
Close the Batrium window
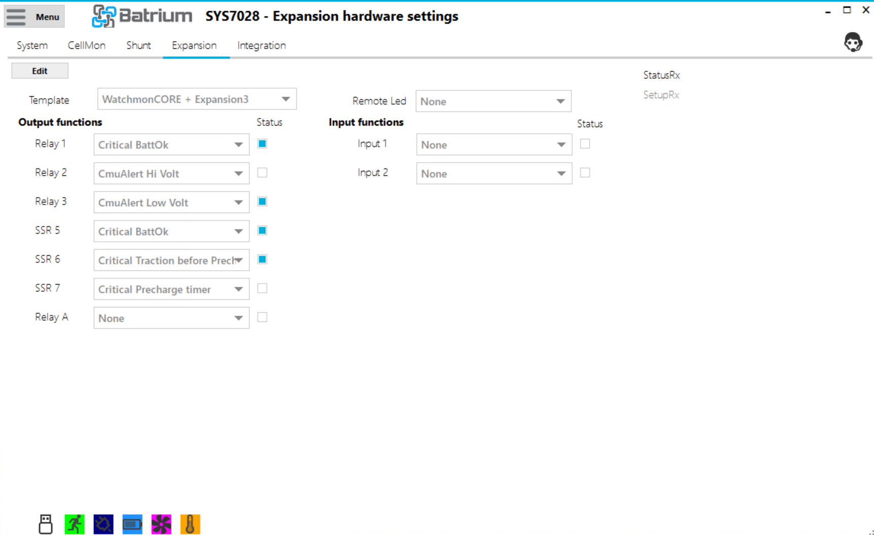866,10
